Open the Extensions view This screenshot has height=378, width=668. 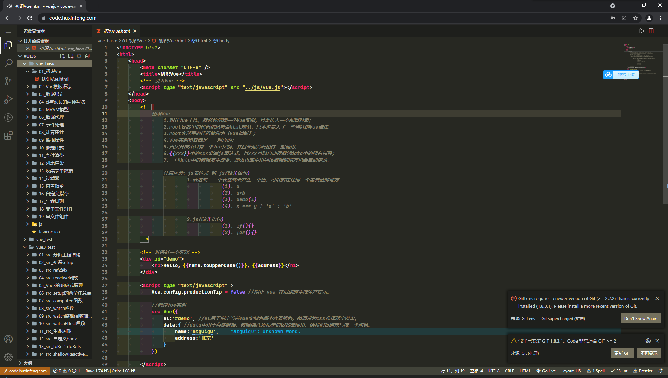8,135
